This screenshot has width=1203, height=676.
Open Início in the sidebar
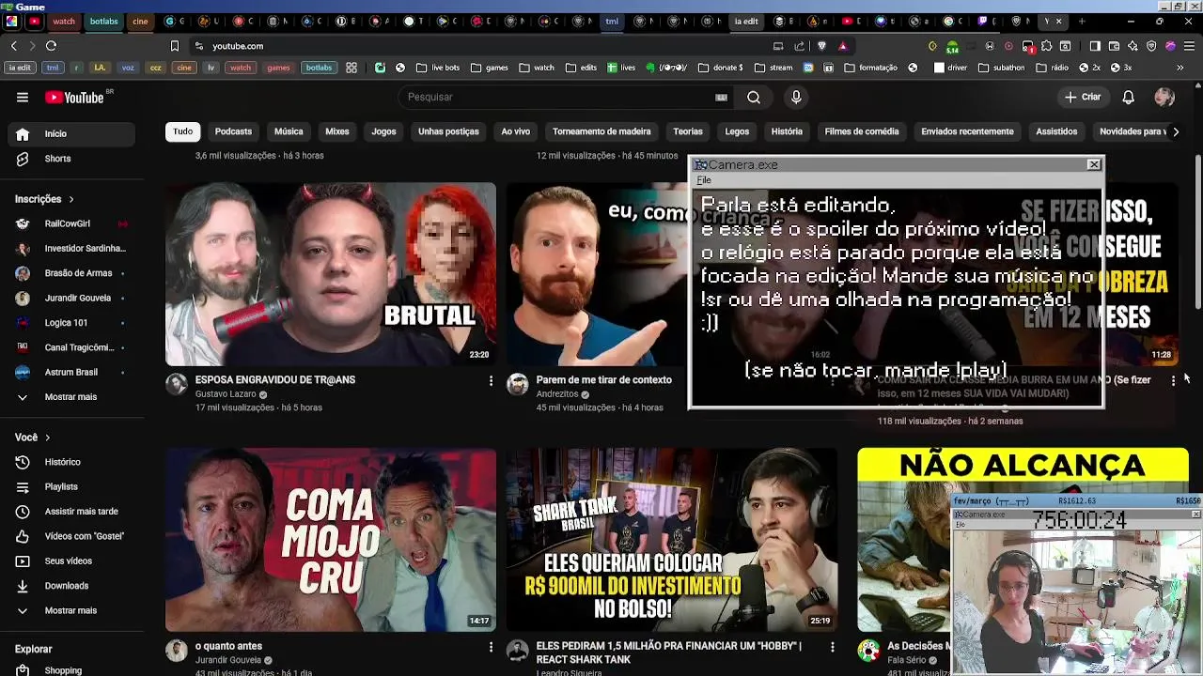[72, 133]
